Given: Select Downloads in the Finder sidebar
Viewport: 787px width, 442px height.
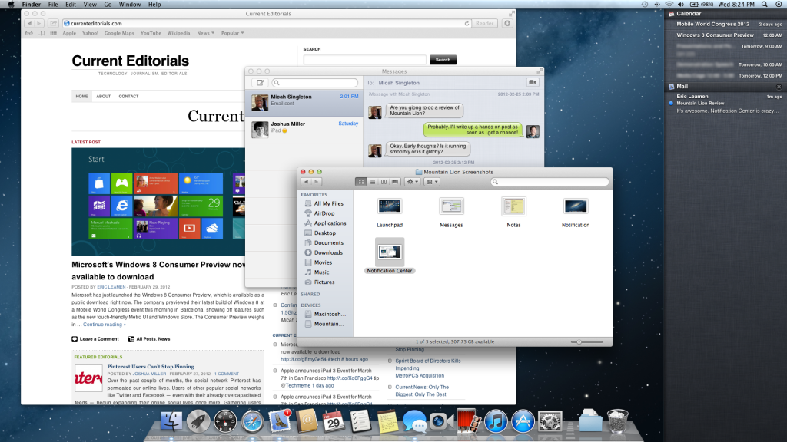Looking at the screenshot, I should point(328,252).
